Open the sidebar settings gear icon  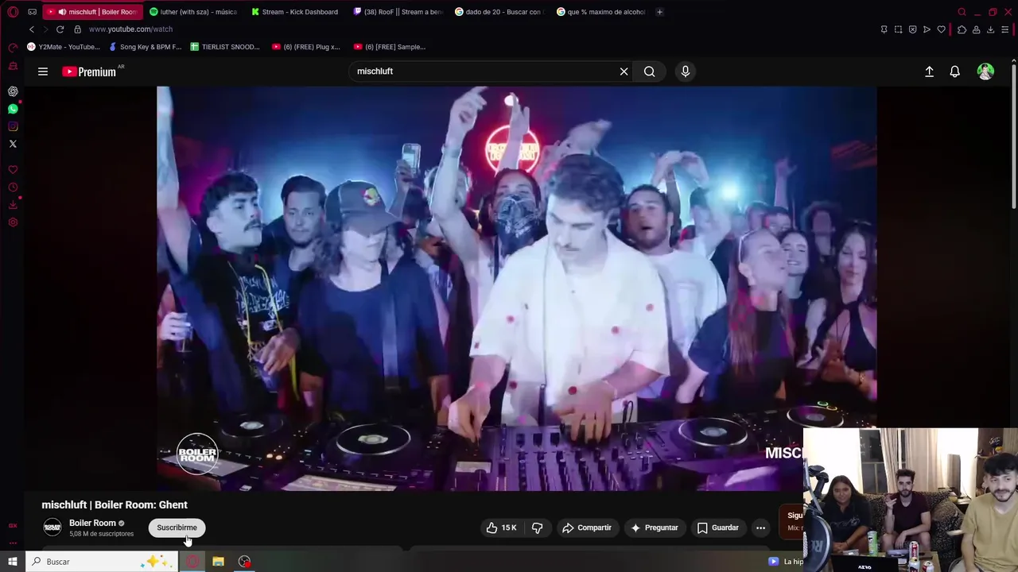[x=13, y=222]
